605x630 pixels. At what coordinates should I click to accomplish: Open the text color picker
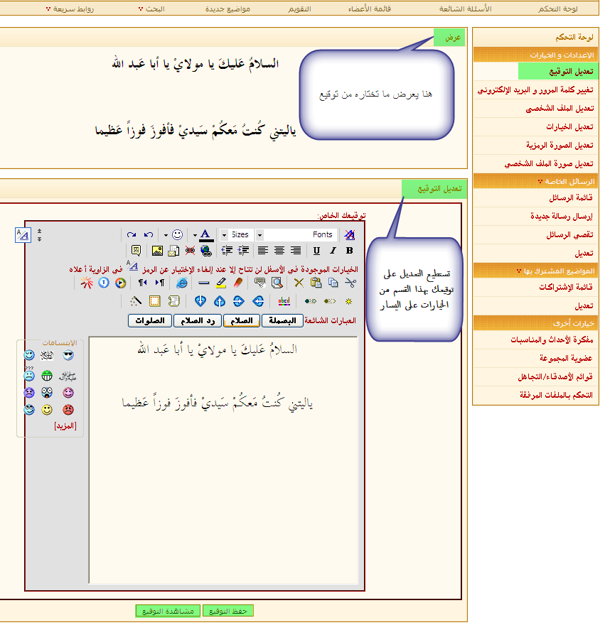(x=205, y=234)
